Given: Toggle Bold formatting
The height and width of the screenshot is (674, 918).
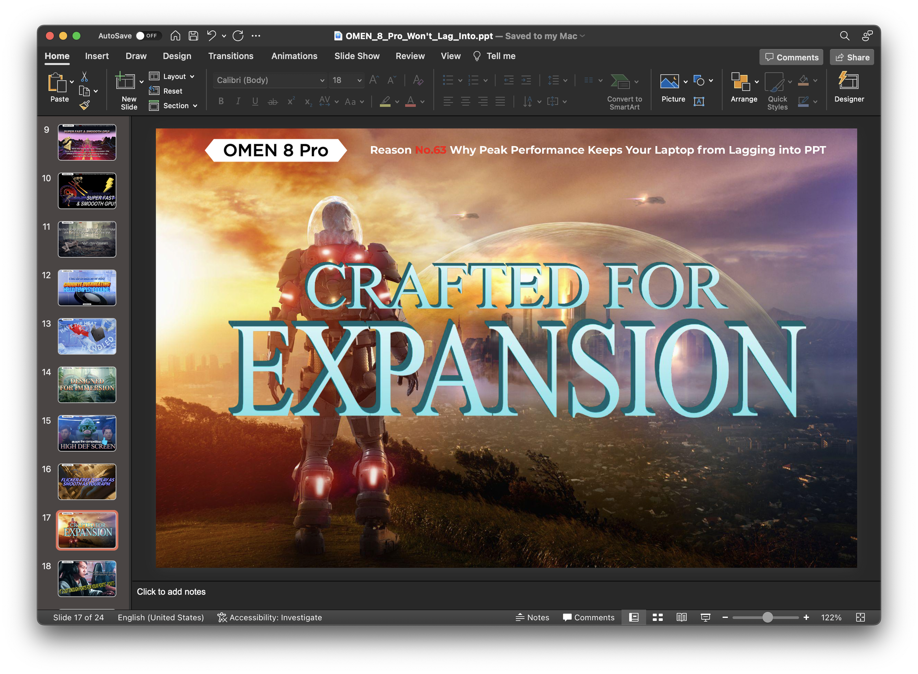Looking at the screenshot, I should (x=221, y=102).
